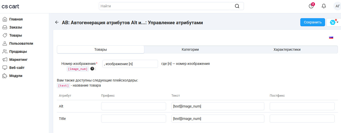Select the Russian flag language icon
Screen dimensions: 341x133
point(331,37)
